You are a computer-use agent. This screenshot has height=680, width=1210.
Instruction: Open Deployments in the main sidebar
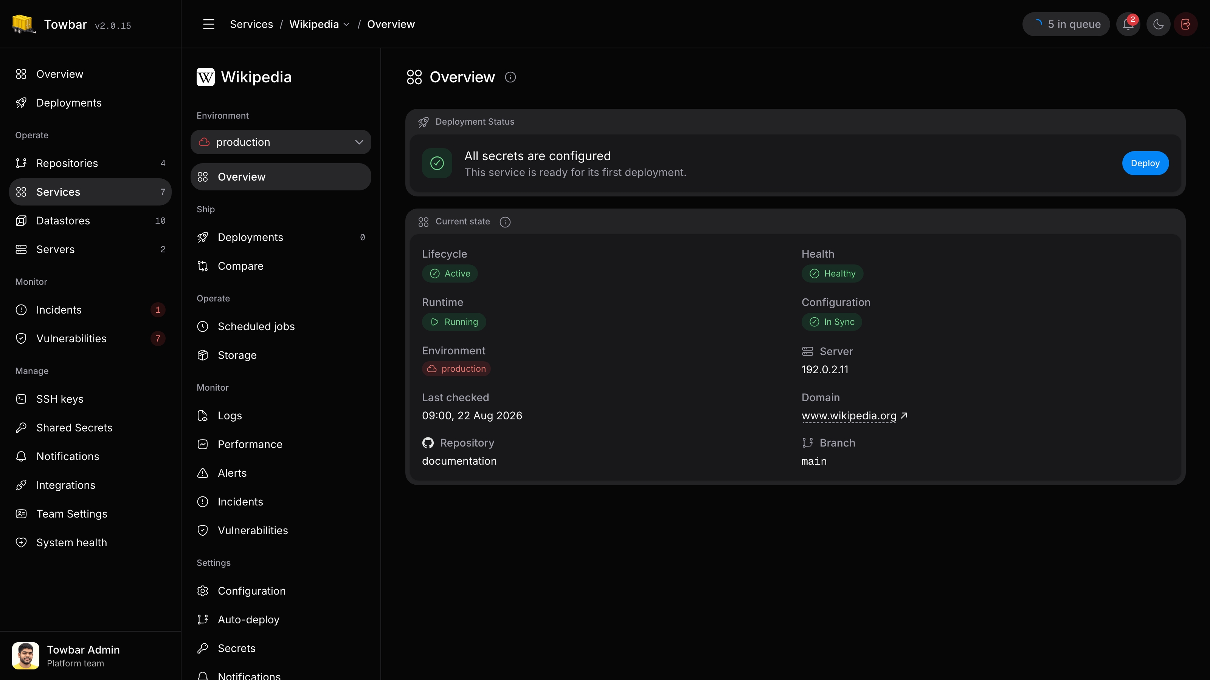coord(90,103)
